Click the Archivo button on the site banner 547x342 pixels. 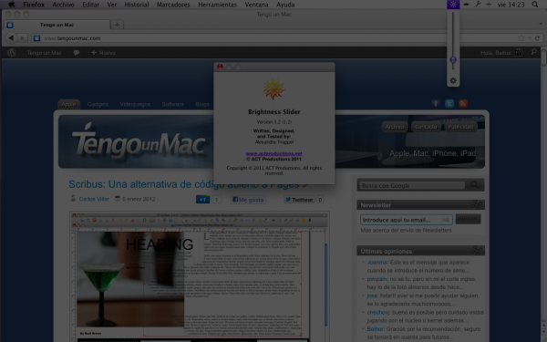[395, 127]
